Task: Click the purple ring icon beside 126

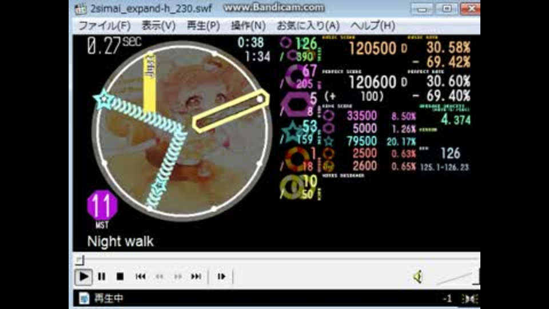Action: point(286,43)
